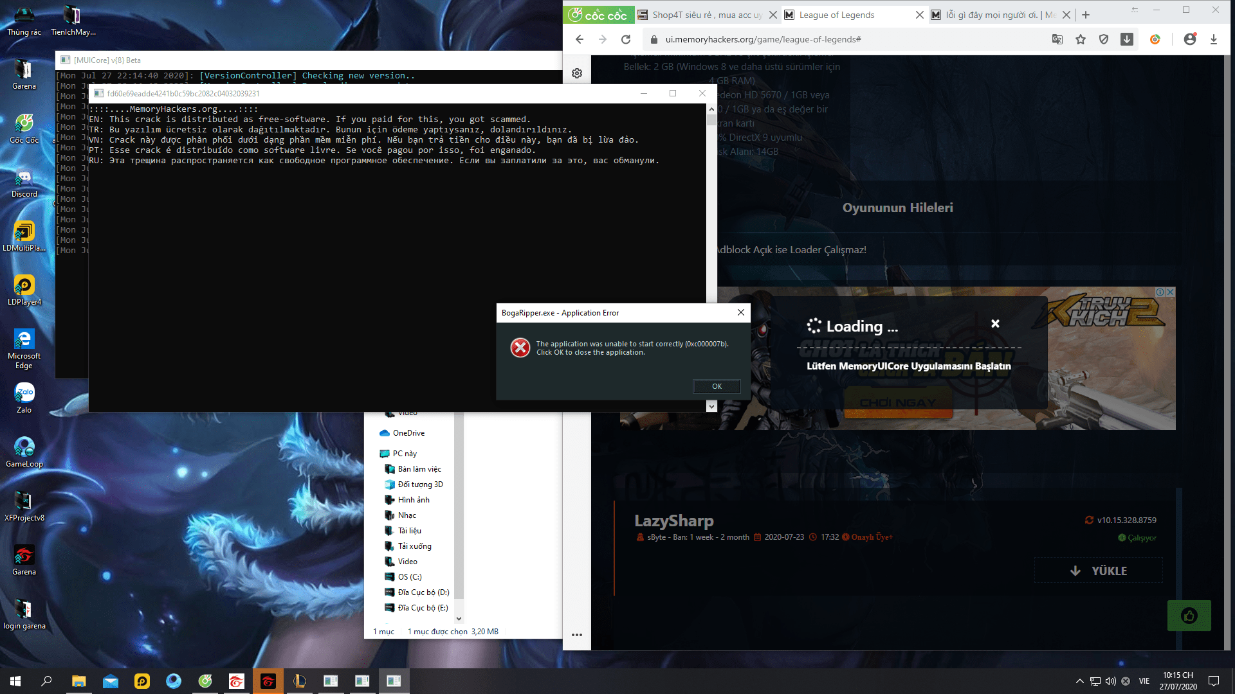
Task: Open a new browser tab
Action: (x=1086, y=15)
